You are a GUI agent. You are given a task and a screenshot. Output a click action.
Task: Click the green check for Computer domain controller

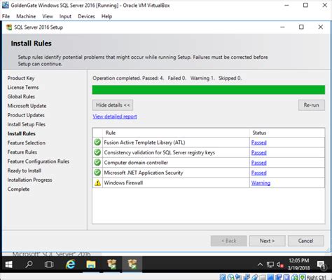(x=97, y=162)
